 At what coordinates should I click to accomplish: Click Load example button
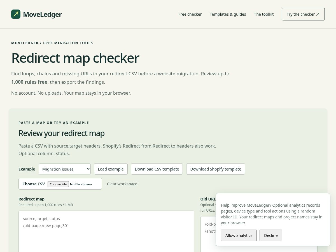coord(111,169)
